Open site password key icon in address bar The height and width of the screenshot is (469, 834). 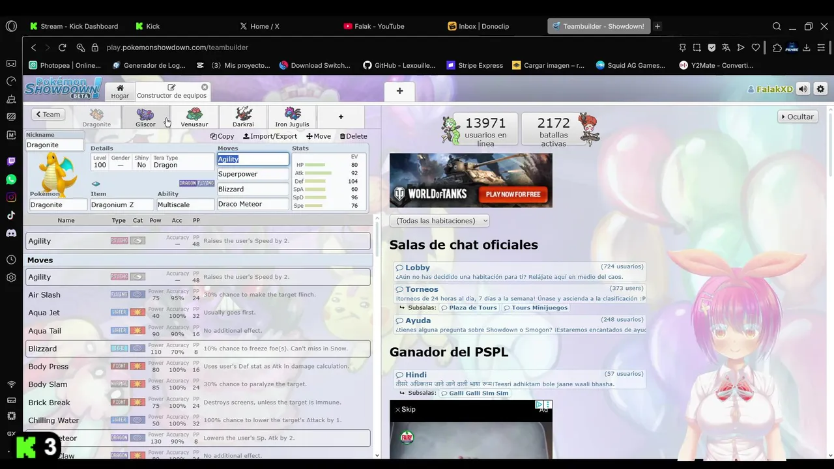coord(81,48)
